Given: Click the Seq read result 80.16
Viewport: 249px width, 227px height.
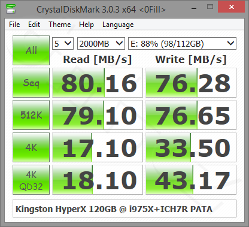Looking at the screenshot, I should (x=98, y=83).
